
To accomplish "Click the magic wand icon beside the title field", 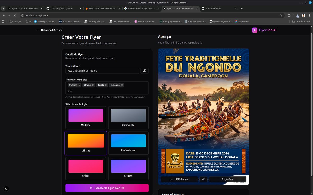I will [145, 70].
